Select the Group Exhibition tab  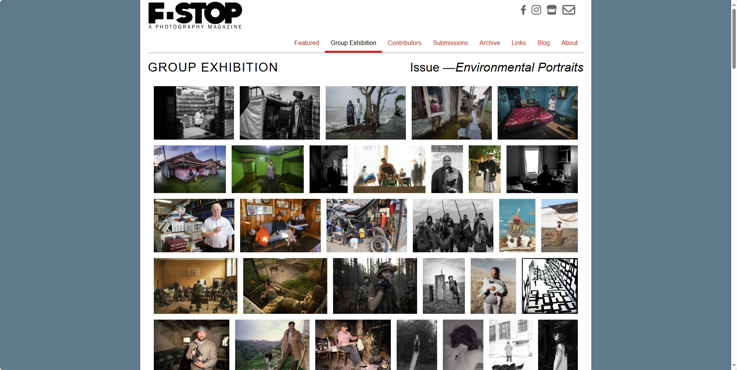(353, 43)
